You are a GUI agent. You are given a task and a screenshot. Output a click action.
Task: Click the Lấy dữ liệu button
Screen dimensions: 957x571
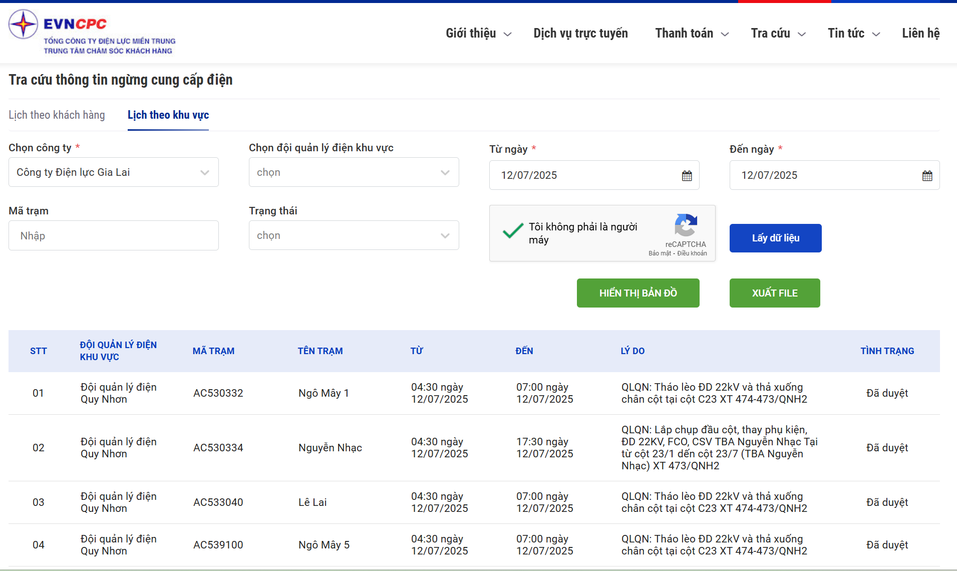point(775,238)
